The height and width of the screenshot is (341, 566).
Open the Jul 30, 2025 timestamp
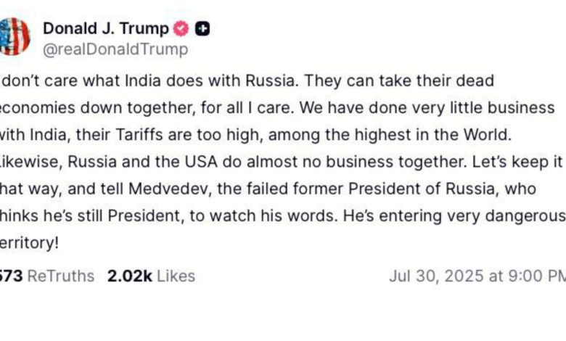click(477, 276)
